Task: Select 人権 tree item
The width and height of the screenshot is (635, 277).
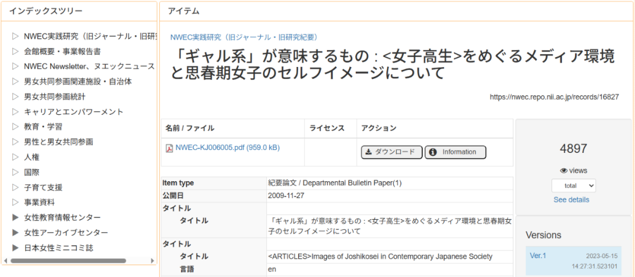Action: point(32,157)
